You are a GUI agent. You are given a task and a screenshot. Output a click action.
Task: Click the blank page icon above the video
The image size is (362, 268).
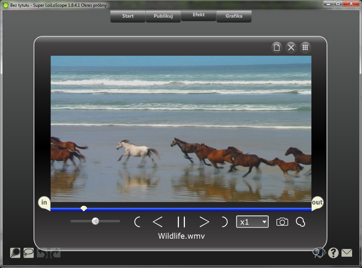tap(276, 48)
